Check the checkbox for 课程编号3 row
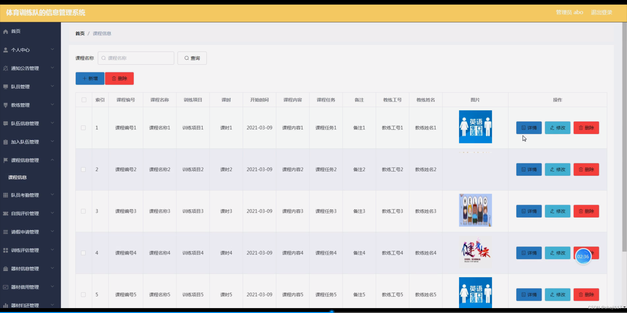 click(x=84, y=211)
